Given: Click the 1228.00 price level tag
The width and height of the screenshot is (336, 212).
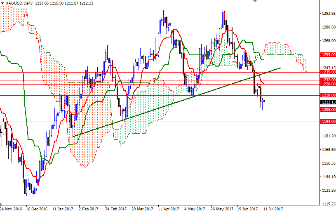Looking at the screenshot, I should click(x=328, y=85).
